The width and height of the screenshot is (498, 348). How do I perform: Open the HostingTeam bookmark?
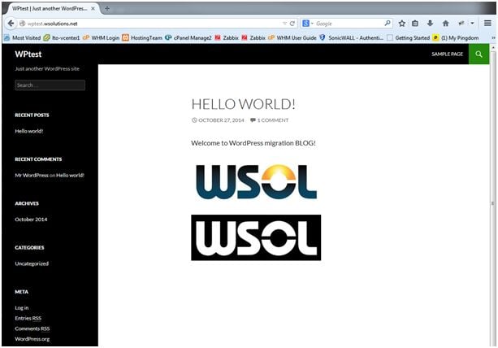(x=142, y=38)
